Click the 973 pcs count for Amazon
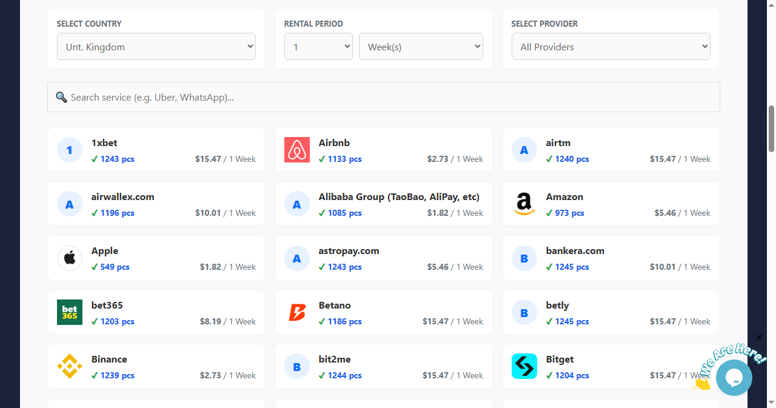The width and height of the screenshot is (776, 408). [570, 213]
